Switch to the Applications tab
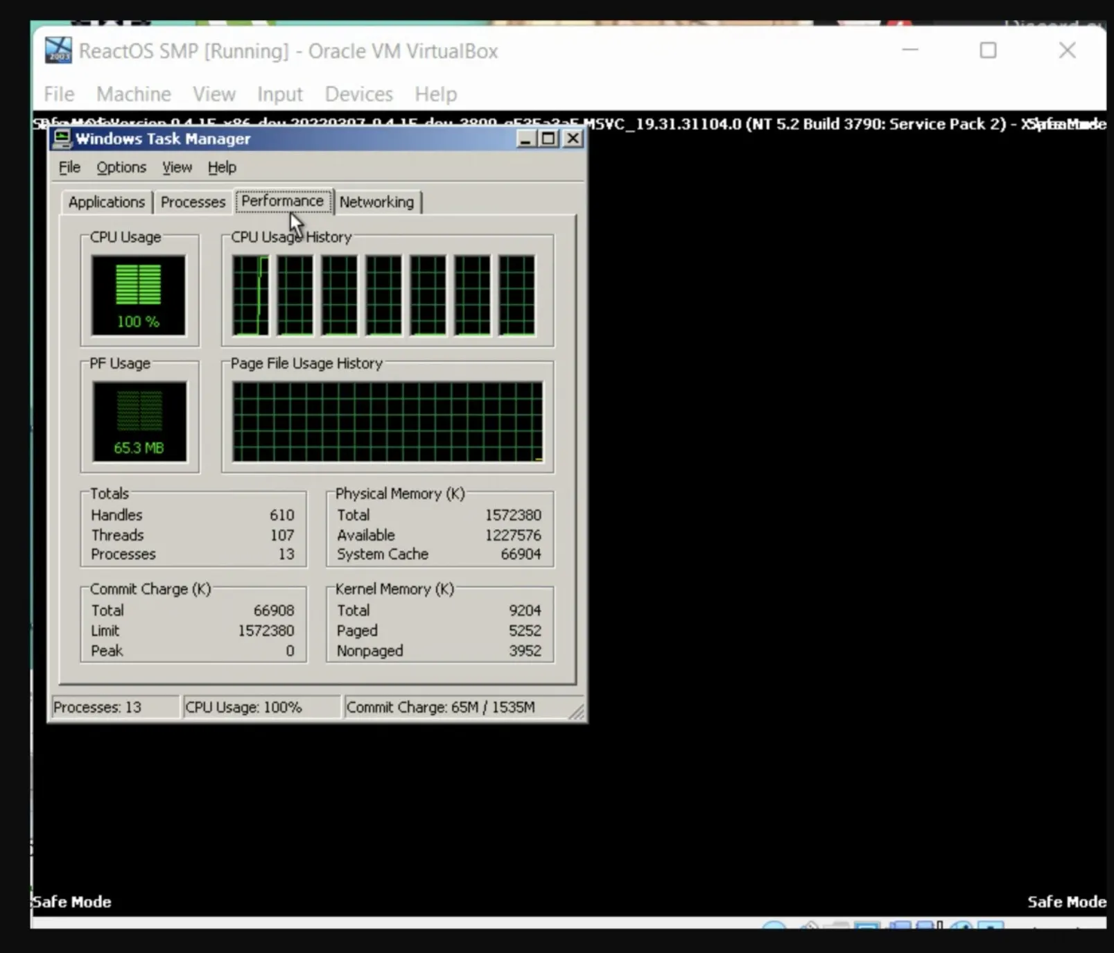The width and height of the screenshot is (1114, 953). 106,202
